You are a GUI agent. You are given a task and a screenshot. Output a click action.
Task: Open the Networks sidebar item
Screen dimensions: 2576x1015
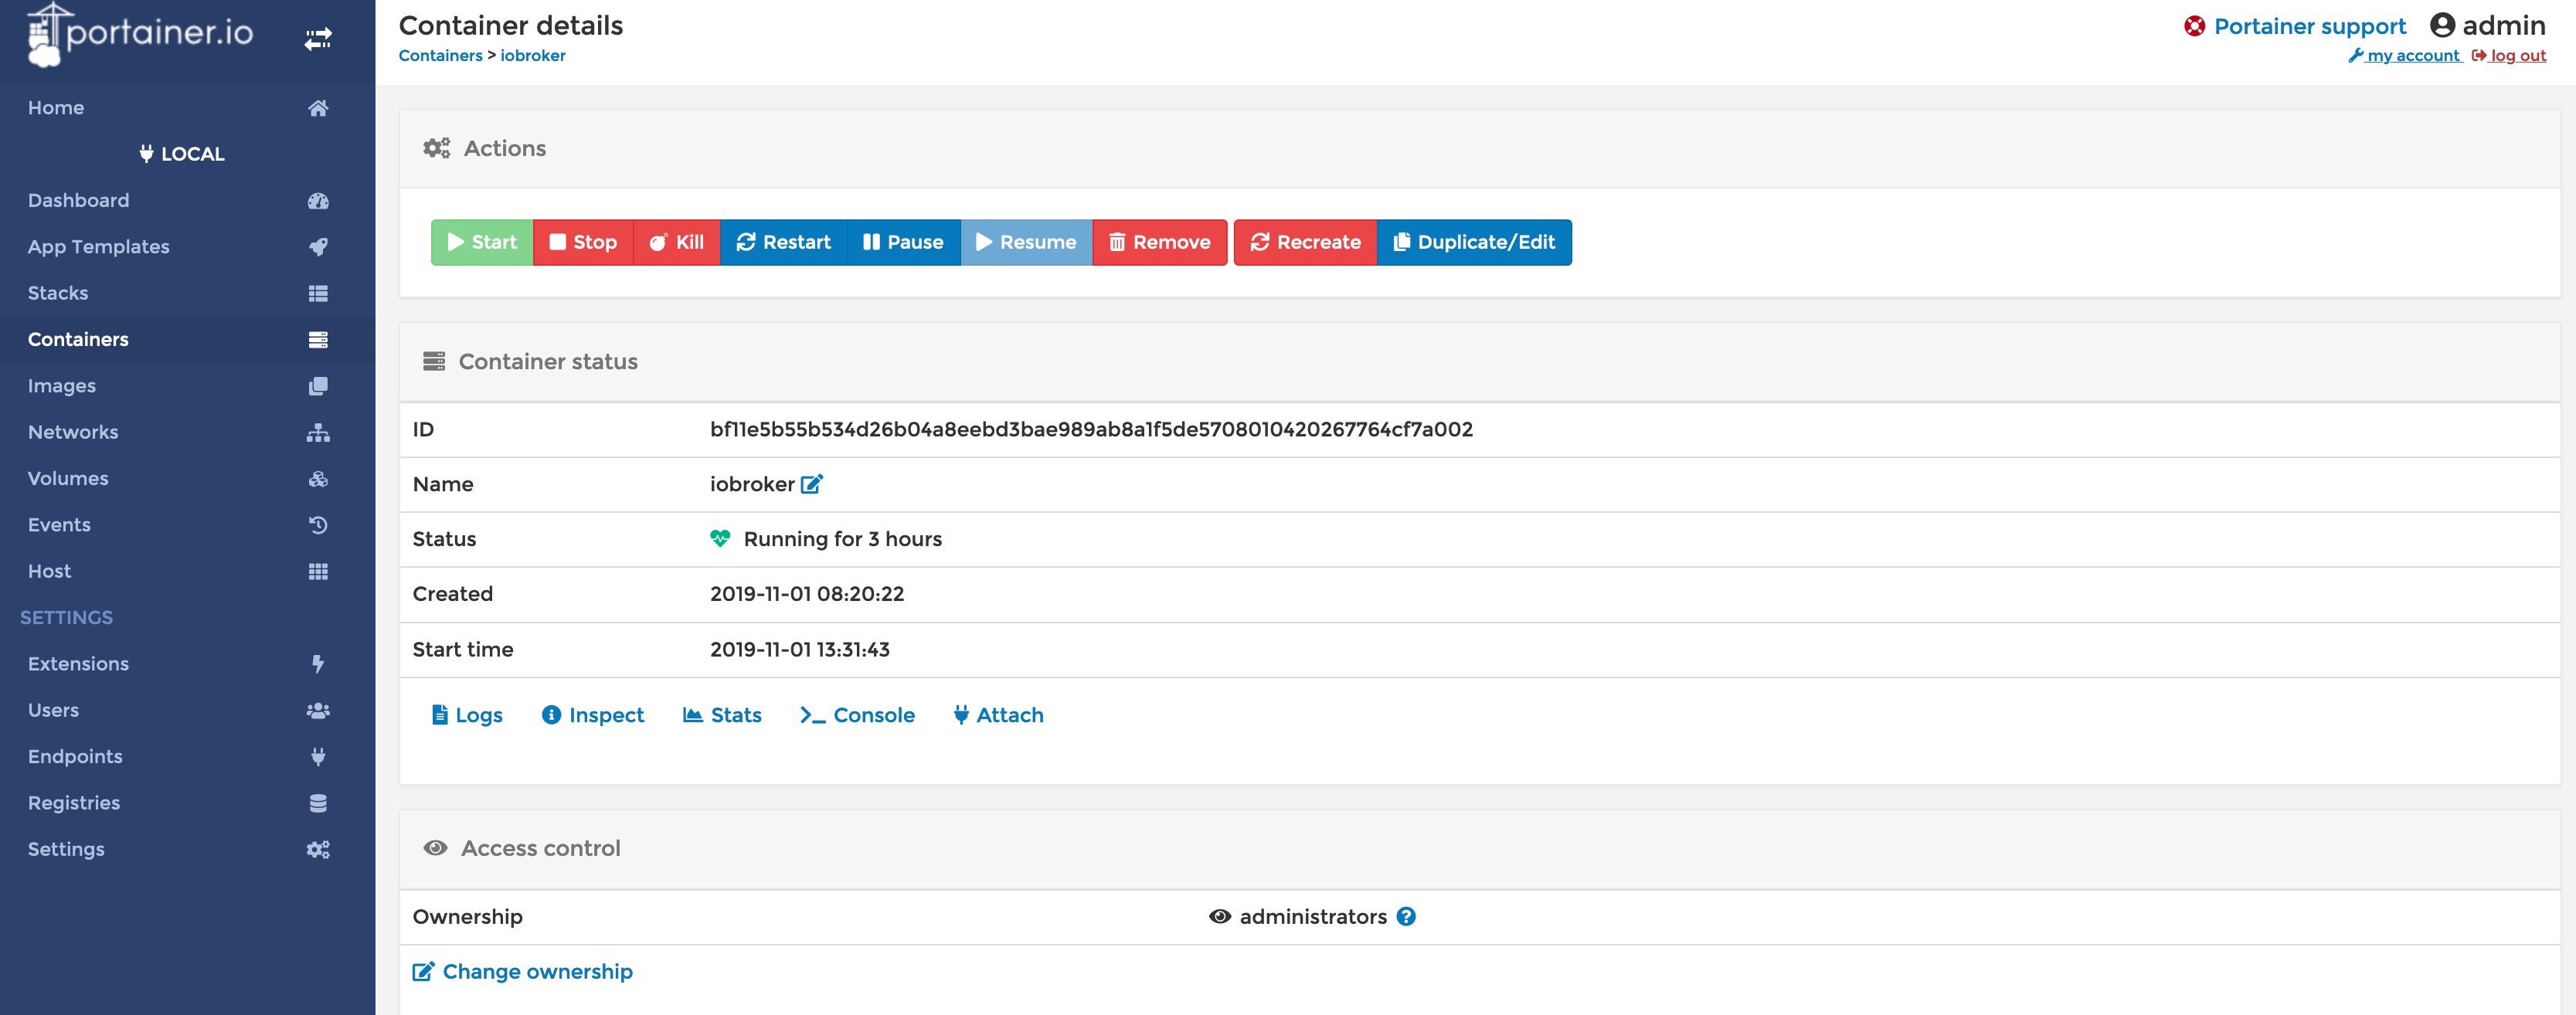click(73, 432)
